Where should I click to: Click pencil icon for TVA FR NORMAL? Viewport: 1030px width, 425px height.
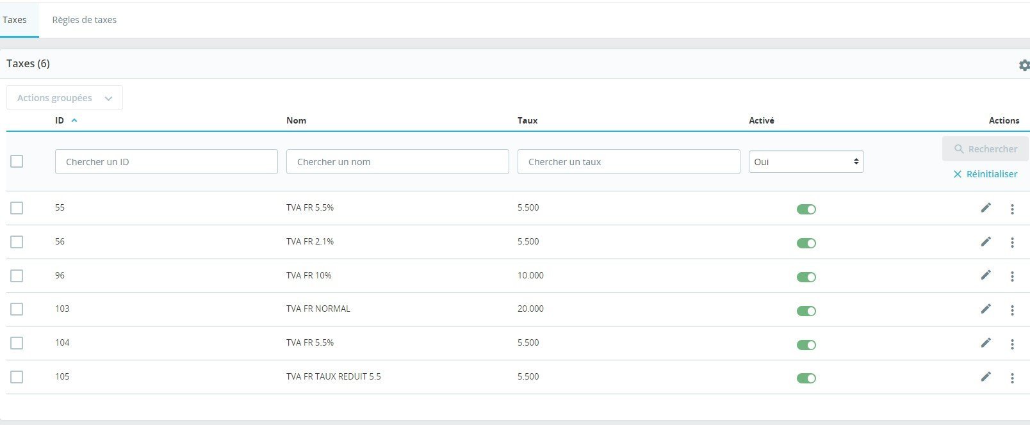986,309
